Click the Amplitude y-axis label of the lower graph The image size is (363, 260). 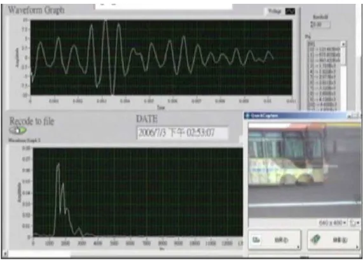[20, 192]
